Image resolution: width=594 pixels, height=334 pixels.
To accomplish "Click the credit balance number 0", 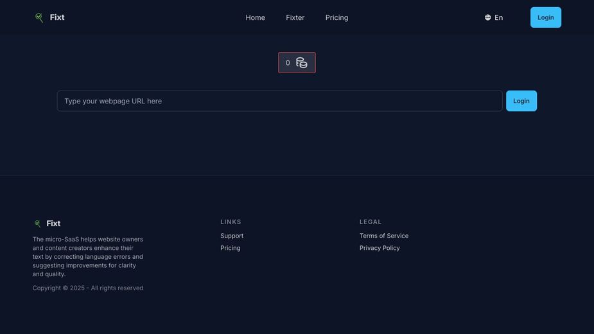I will [288, 63].
